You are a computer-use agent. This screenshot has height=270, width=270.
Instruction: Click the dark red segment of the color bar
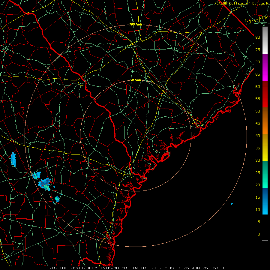(x=265, y=94)
